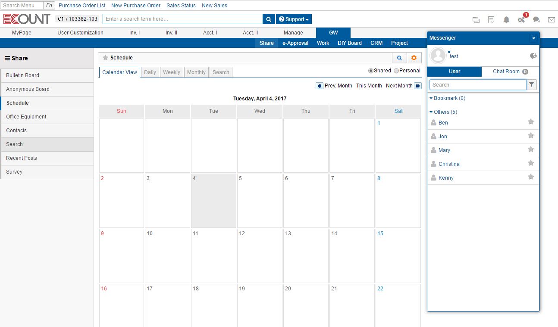558x327 pixels.
Task: Switch to the Chat Room tab
Action: (x=510, y=72)
